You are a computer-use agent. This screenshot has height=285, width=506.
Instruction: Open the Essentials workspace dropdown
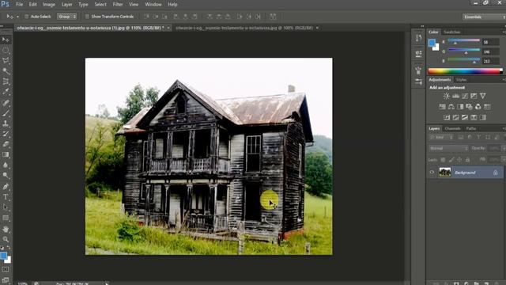click(x=484, y=17)
